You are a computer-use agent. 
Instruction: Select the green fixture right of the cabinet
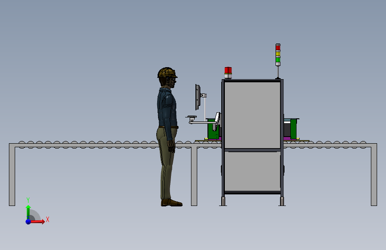(293, 129)
